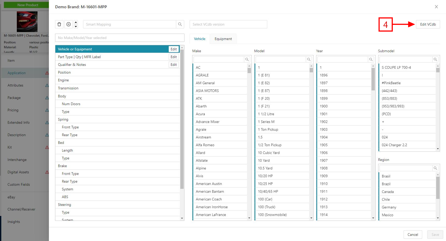Viewport: 446px width, 241px height.
Task: Click the up arrow stepper beside add icon
Action: (76, 22)
